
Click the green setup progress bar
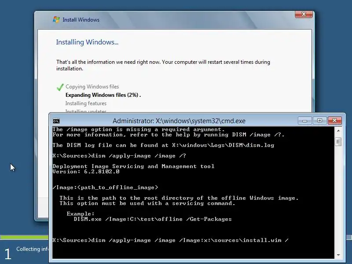click(24, 237)
